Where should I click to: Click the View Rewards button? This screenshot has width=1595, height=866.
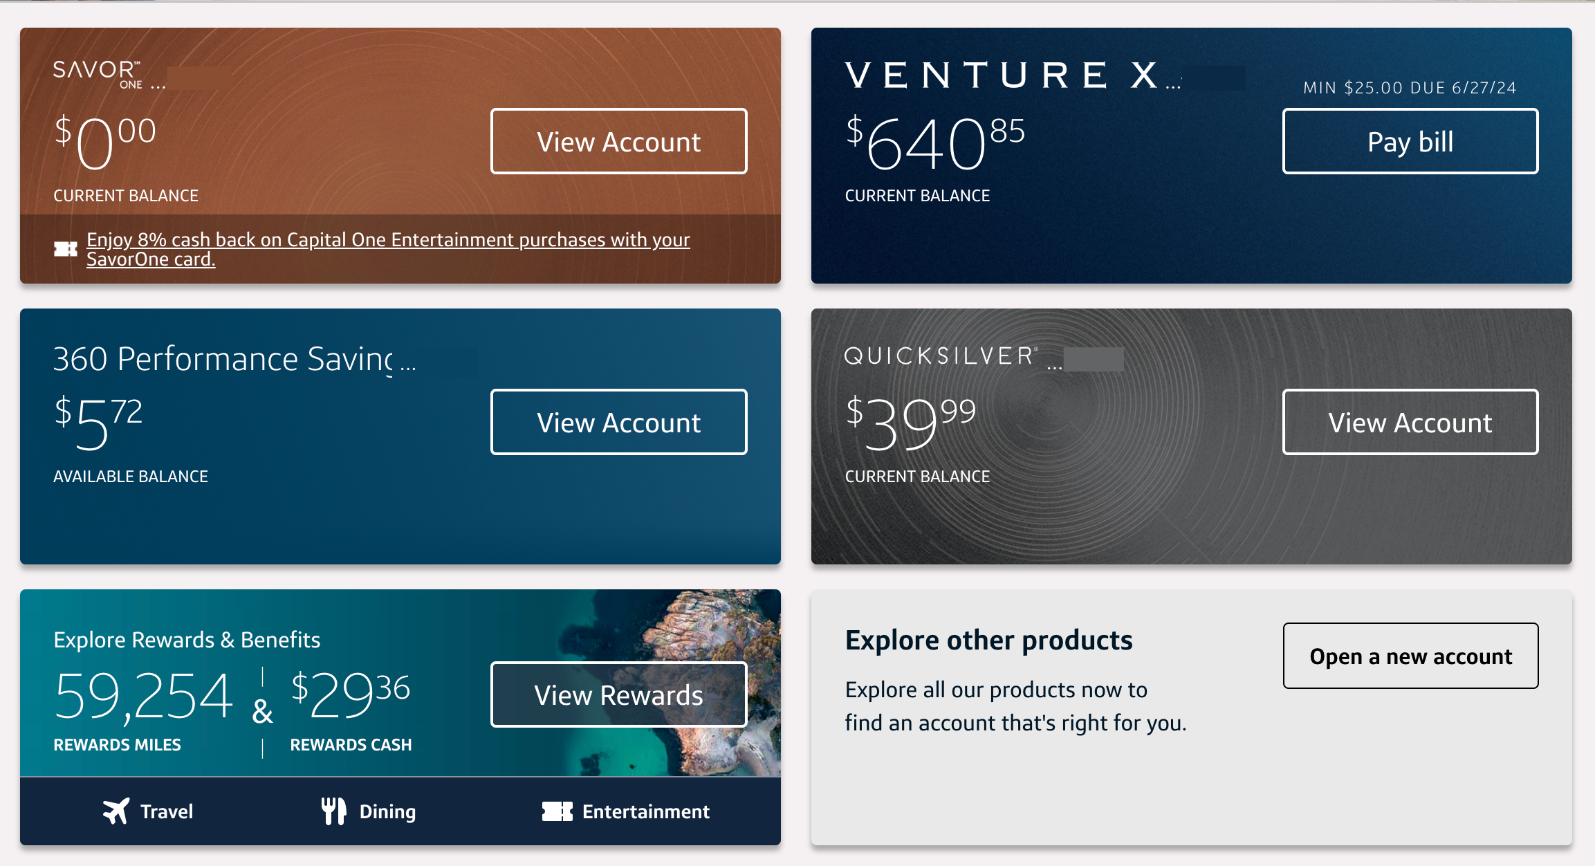(618, 695)
